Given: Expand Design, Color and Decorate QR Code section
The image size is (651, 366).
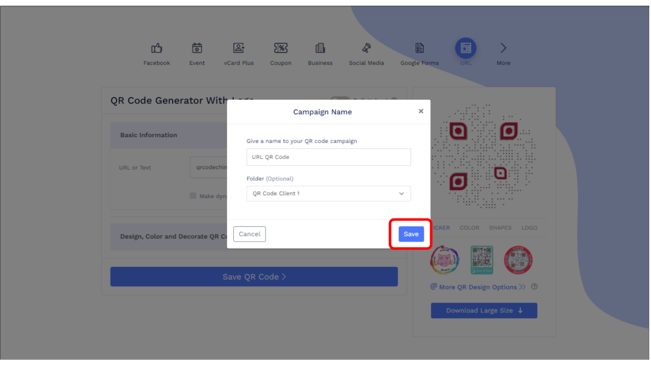Looking at the screenshot, I should (168, 236).
